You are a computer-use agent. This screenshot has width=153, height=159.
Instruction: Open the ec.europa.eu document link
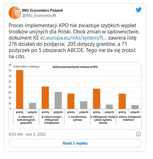[73, 38]
